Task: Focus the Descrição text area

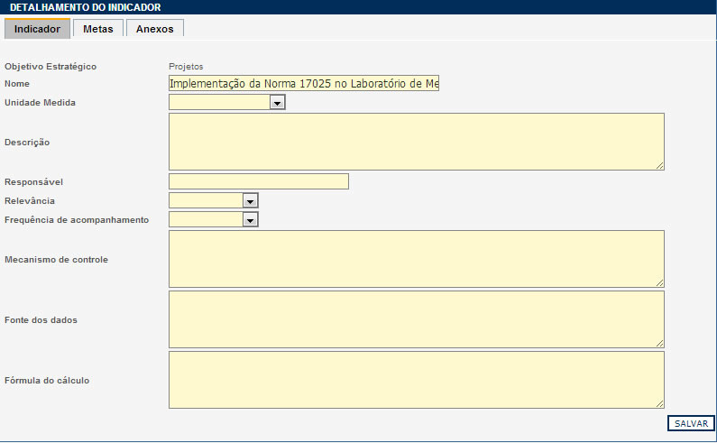Action: coord(416,142)
